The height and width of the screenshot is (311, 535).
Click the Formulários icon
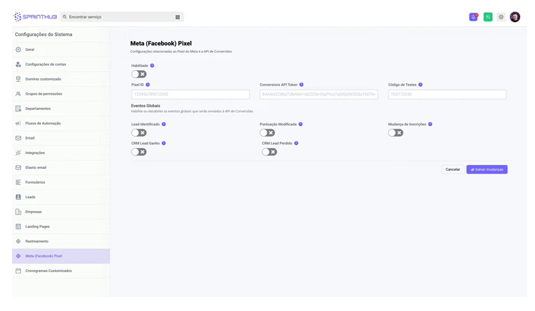[18, 182]
